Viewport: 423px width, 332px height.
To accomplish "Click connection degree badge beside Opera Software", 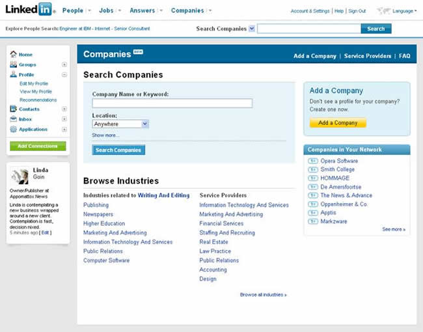I will (313, 161).
